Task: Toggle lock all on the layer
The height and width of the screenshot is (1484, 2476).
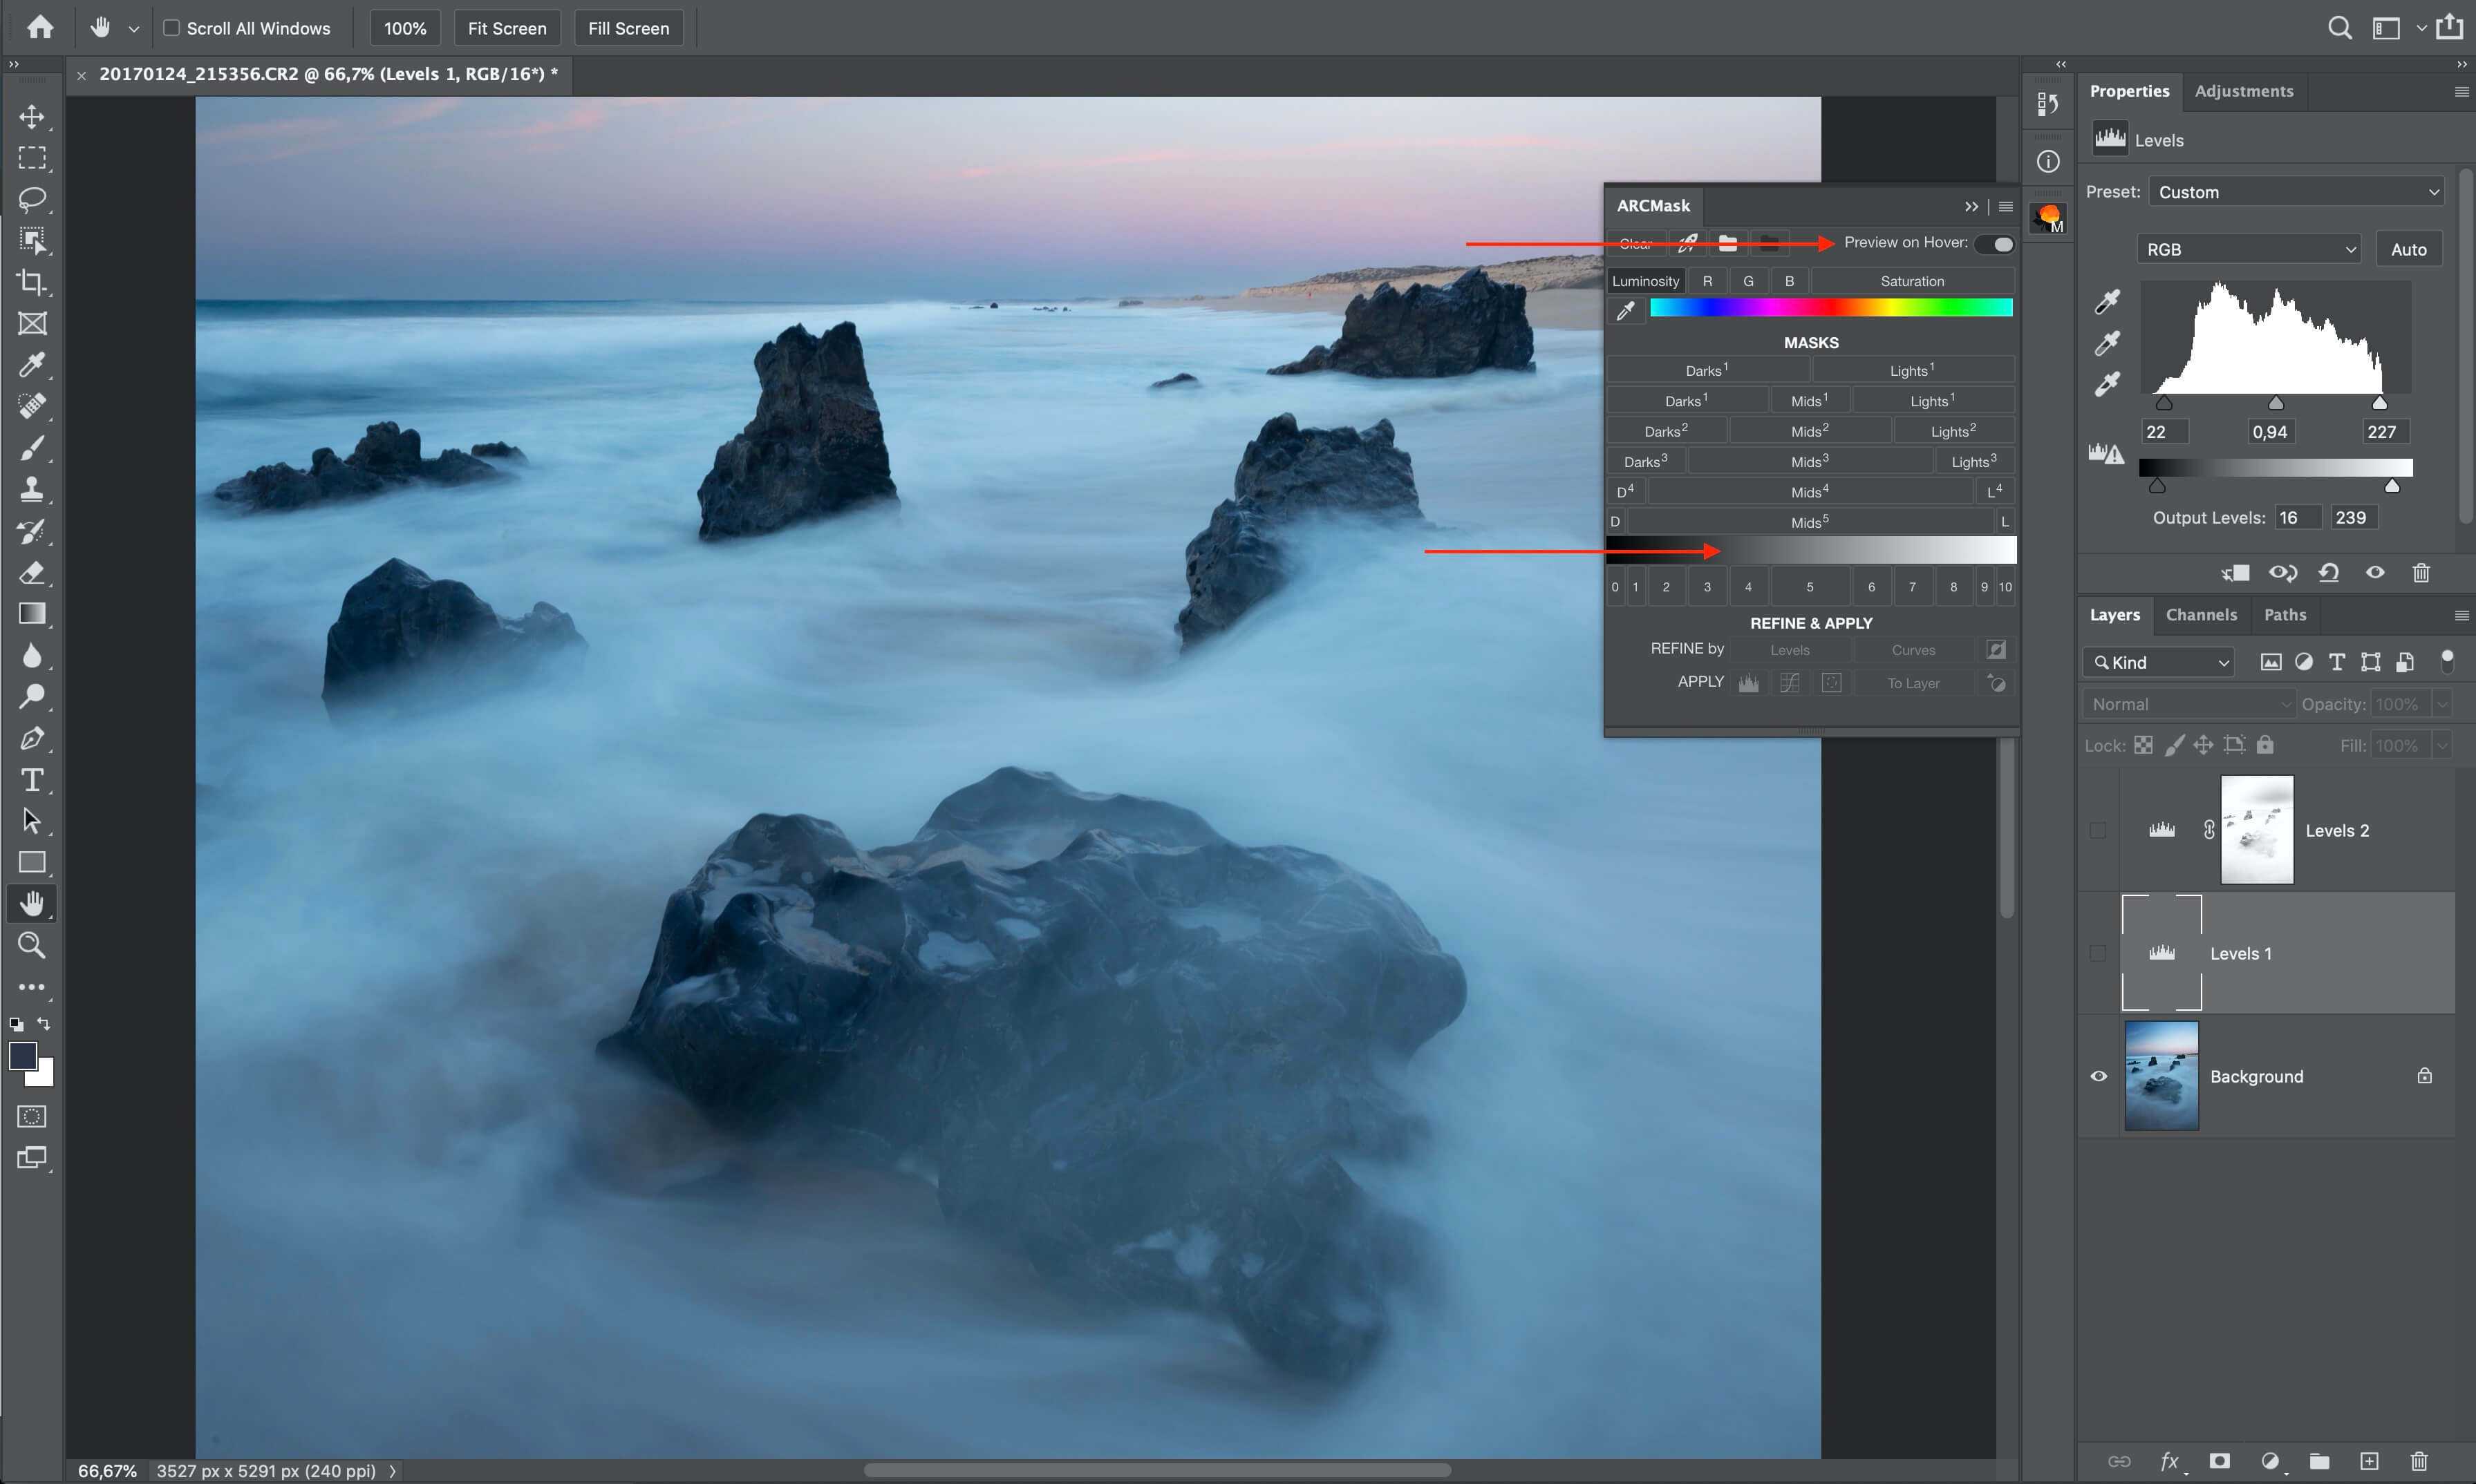Action: (2266, 745)
